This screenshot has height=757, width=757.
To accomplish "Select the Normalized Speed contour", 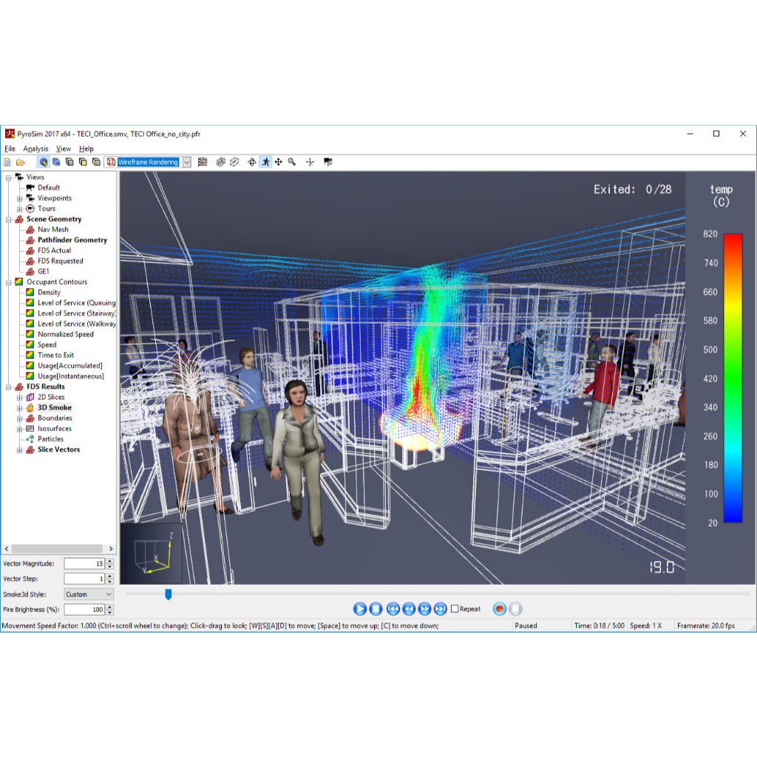I will pos(66,334).
